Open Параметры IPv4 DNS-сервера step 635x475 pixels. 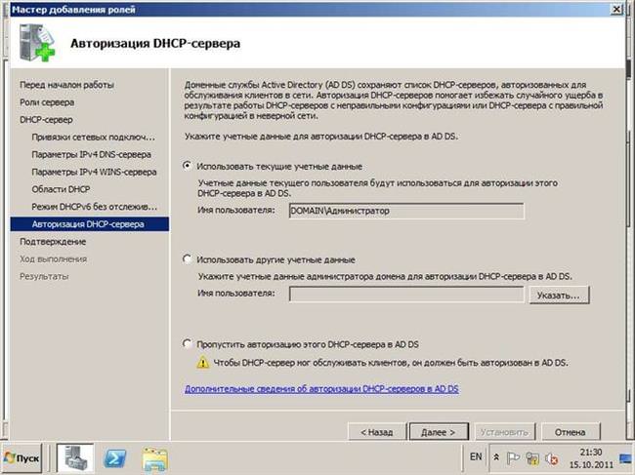(91, 154)
